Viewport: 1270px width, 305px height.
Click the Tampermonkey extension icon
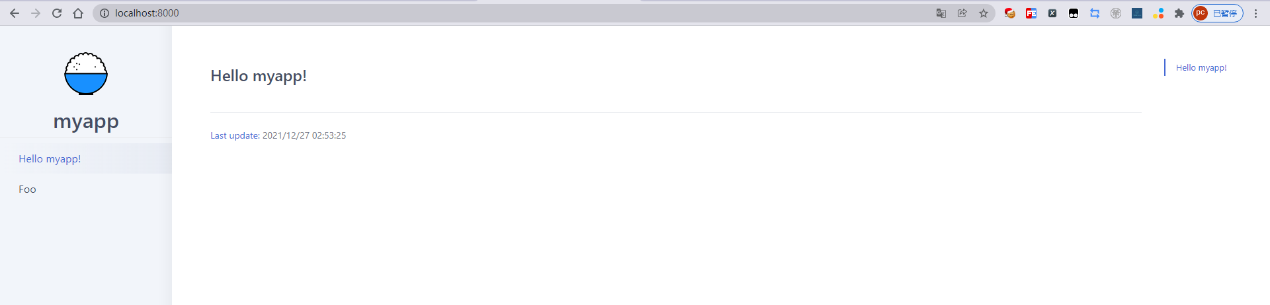click(1074, 13)
